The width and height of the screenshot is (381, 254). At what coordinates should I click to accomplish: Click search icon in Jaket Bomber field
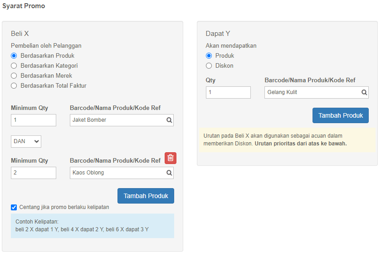coord(169,120)
